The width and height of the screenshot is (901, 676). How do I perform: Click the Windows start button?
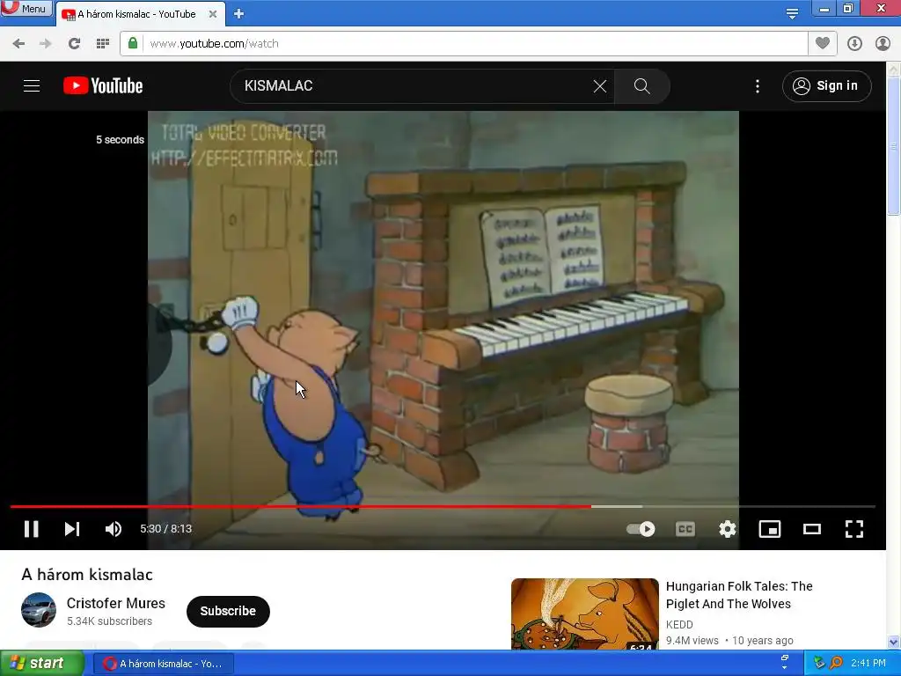(42, 664)
